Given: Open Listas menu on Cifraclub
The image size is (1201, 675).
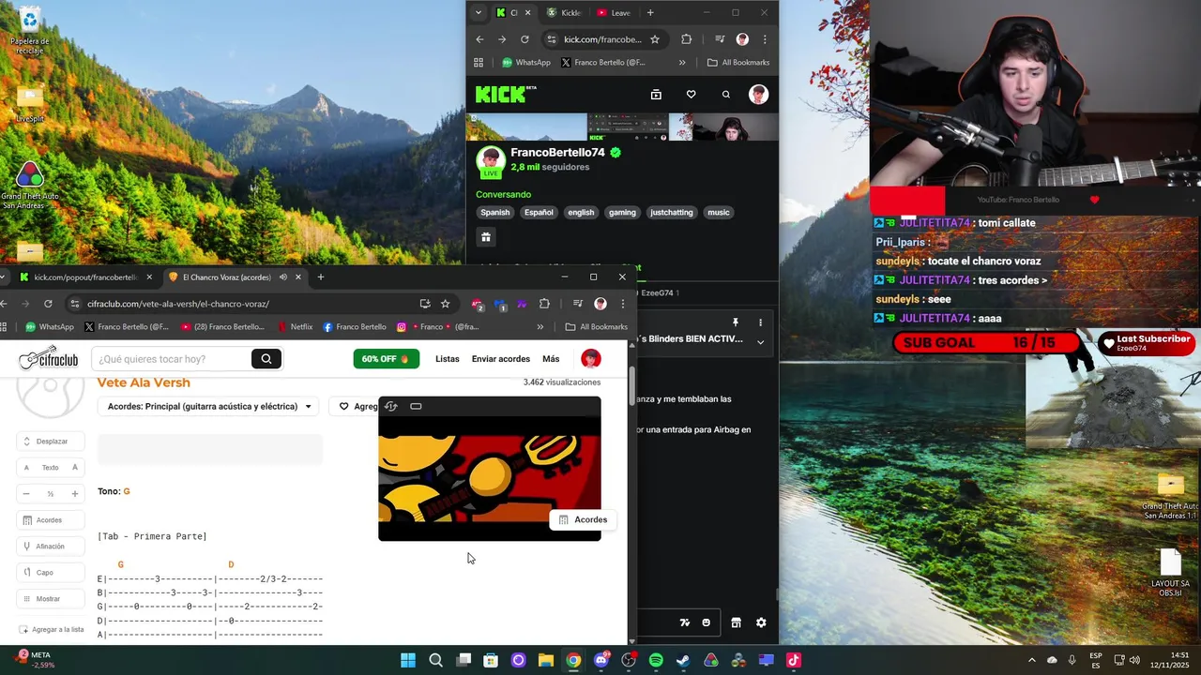Looking at the screenshot, I should point(448,359).
